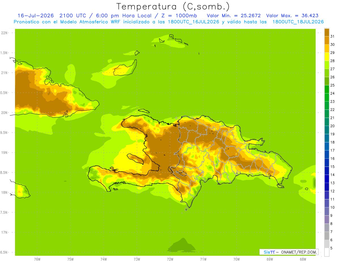Image resolution: width=340 pixels, height=263 pixels.
Task: Click the colorbar label "22"
Action: (332, 110)
